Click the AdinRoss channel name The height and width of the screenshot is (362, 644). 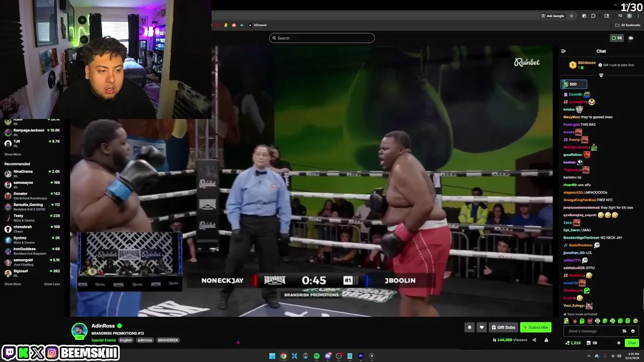103,326
